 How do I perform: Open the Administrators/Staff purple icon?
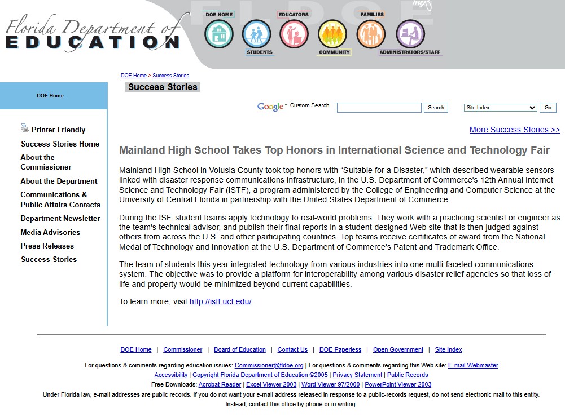(x=410, y=34)
